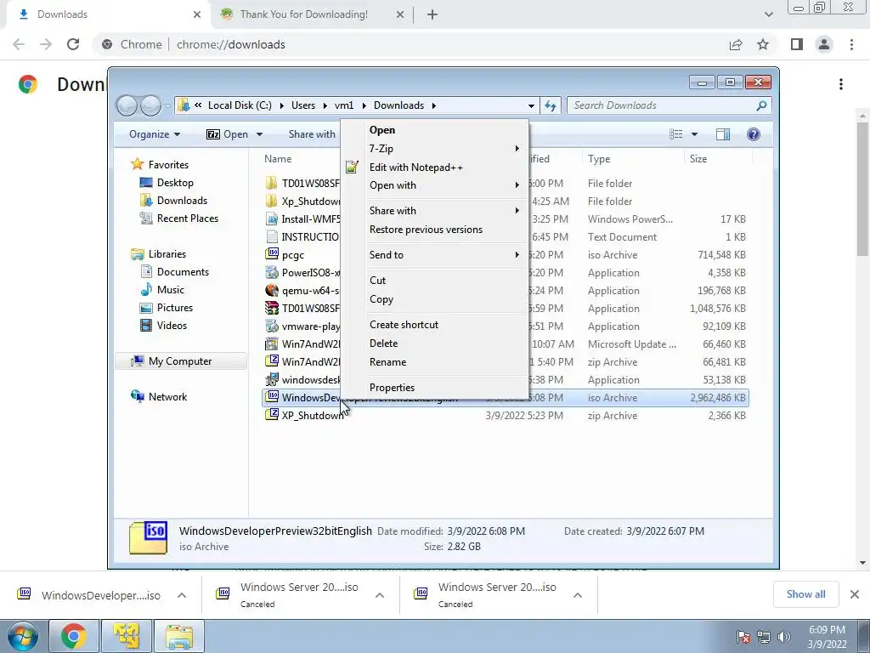Bookmark this page star icon

pyautogui.click(x=763, y=44)
